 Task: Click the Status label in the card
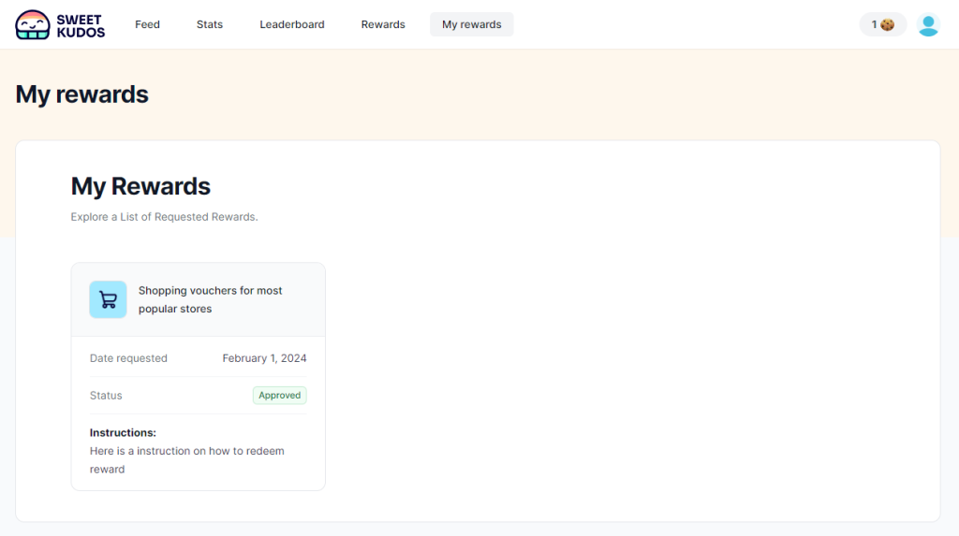click(x=106, y=396)
